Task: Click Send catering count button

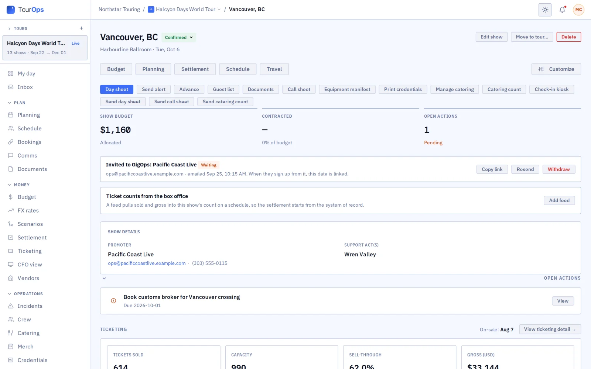Action: coord(225,101)
